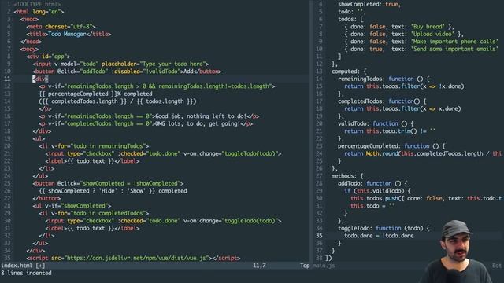Click the 'main.js' status line filename
This screenshot has width=504, height=283.
[x=324, y=266]
